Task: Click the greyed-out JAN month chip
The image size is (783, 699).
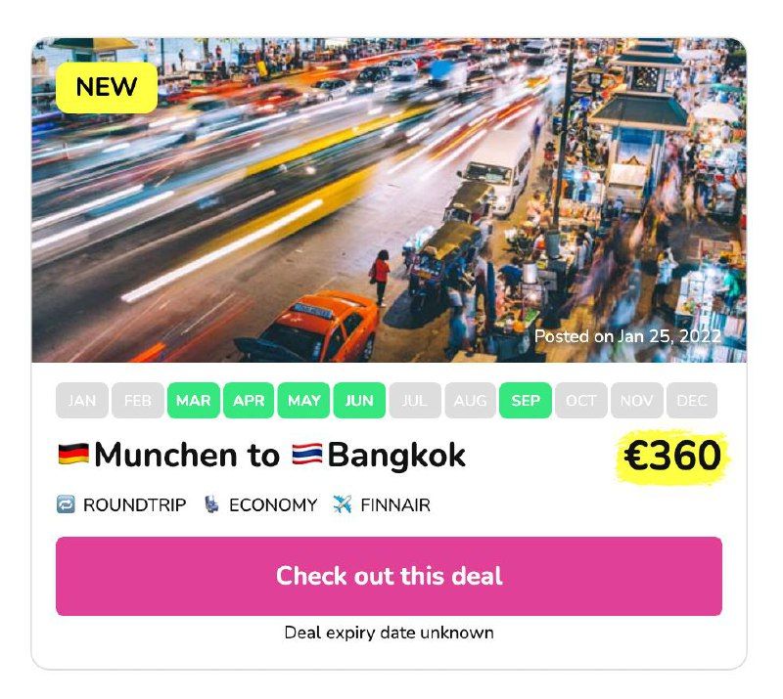Action: point(82,400)
